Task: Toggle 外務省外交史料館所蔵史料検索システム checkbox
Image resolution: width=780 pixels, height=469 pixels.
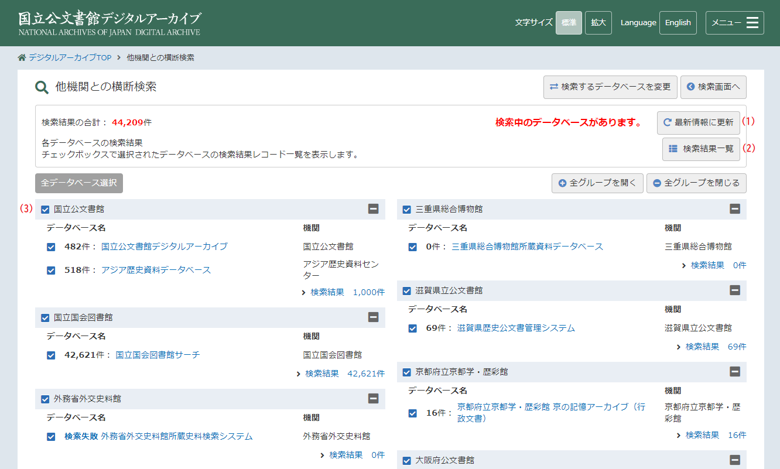Action: (51, 437)
